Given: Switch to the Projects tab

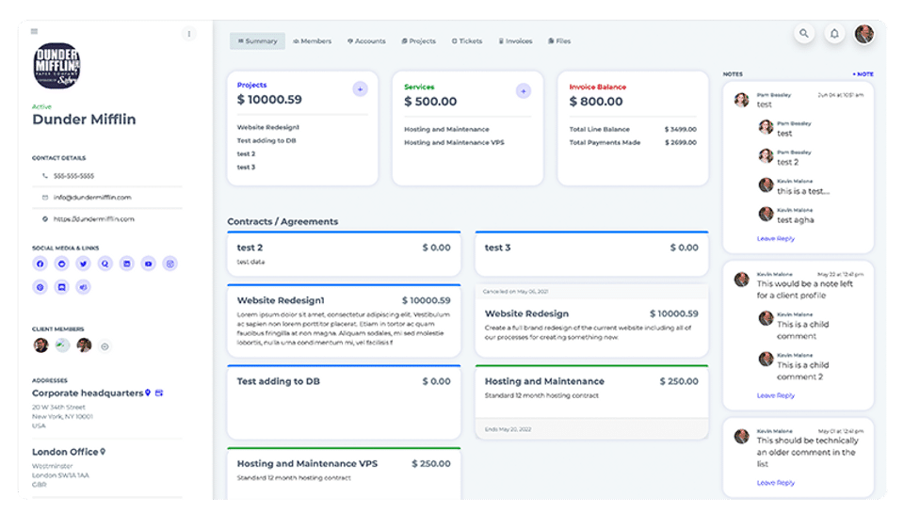Looking at the screenshot, I should pos(418,40).
